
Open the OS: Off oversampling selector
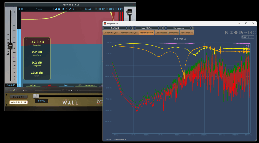[x=101, y=9]
